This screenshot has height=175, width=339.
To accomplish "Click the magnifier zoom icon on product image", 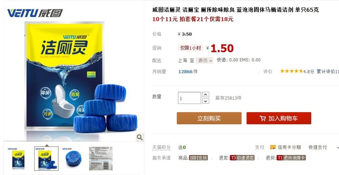I will pos(140,137).
